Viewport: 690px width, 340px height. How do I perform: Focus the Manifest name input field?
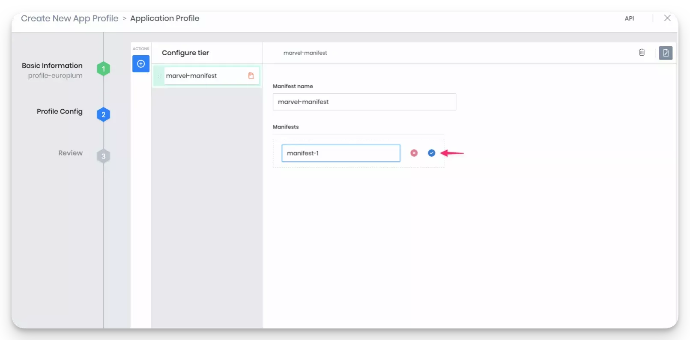point(364,102)
